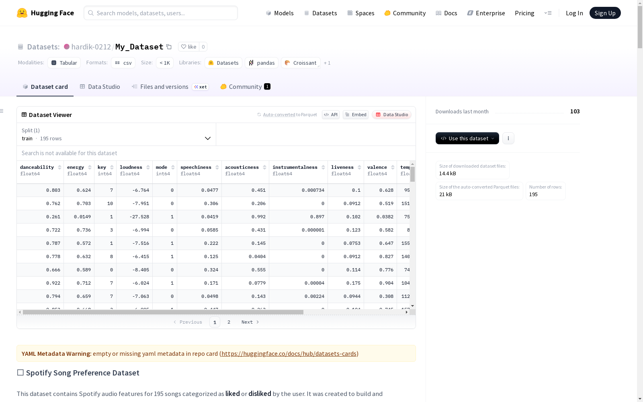The height and width of the screenshot is (402, 643).
Task: Click the like heart button
Action: [x=188, y=47]
